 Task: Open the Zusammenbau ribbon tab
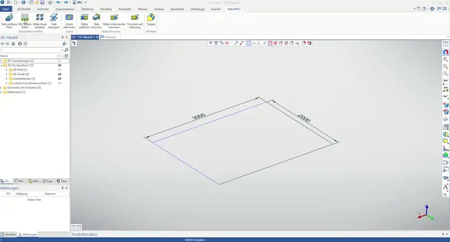pyautogui.click(x=65, y=10)
